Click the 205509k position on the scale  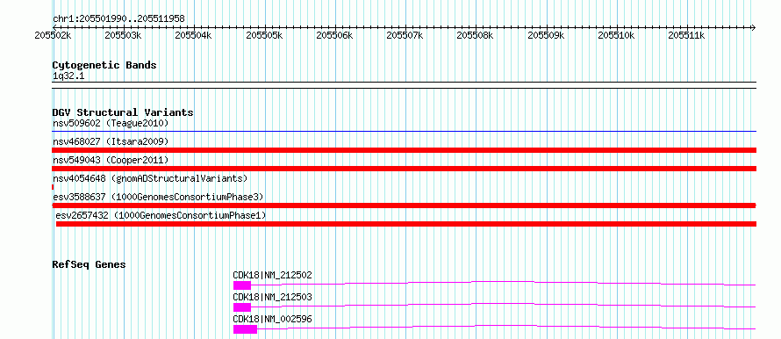click(x=547, y=35)
